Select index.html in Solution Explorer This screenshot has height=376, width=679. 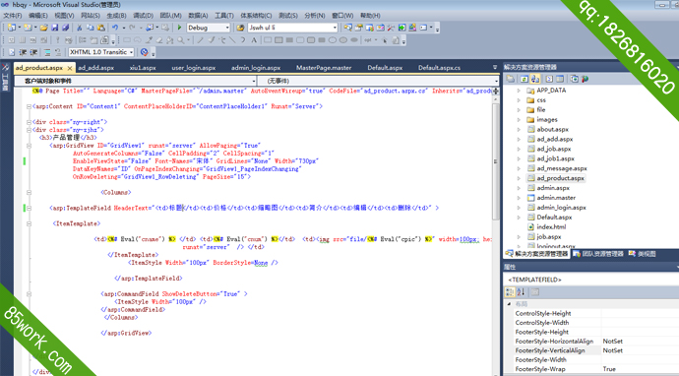[x=551, y=227]
